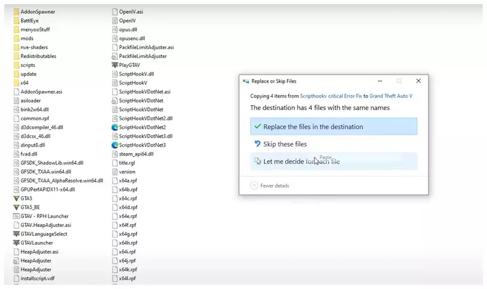The width and height of the screenshot is (487, 289).
Task: Select the menyooStuff folder icon
Action: pyautogui.click(x=17, y=29)
